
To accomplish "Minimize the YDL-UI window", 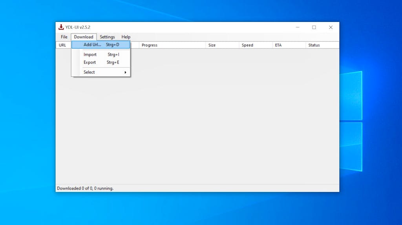I will [298, 27].
